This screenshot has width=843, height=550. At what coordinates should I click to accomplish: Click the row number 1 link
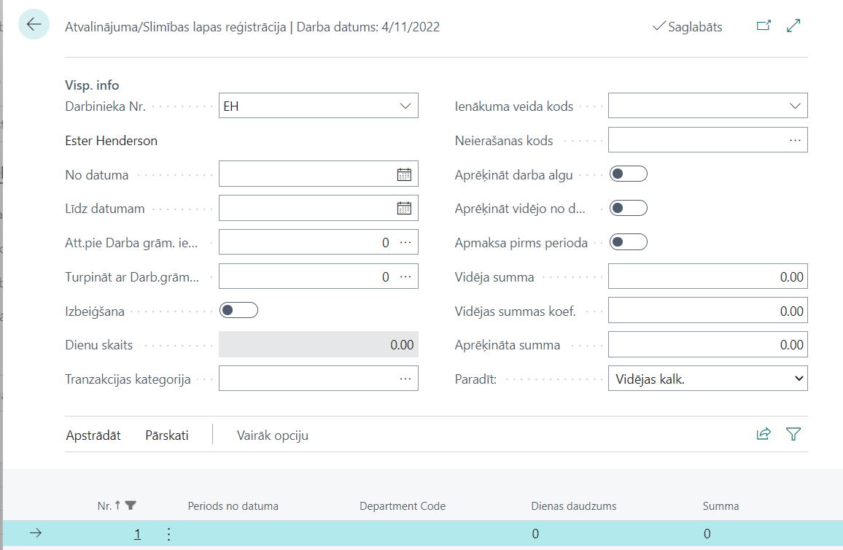(x=137, y=534)
